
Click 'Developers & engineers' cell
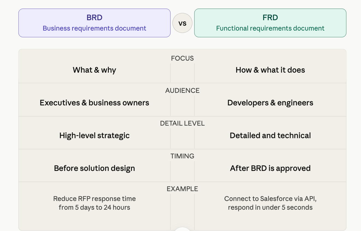pos(270,103)
